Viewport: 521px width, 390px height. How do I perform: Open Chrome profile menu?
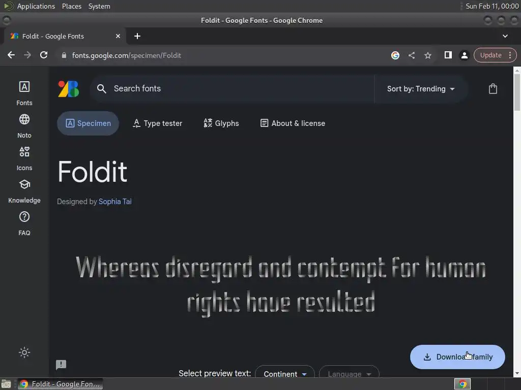click(x=464, y=55)
